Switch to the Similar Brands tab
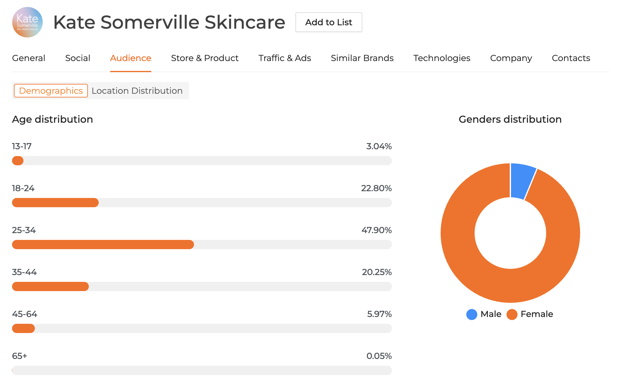Screen dimensions: 618x391 click(x=362, y=58)
